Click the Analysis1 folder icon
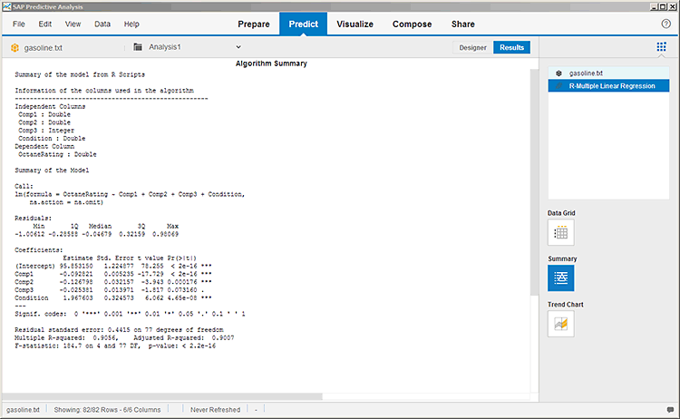The image size is (680, 419). 138,47
